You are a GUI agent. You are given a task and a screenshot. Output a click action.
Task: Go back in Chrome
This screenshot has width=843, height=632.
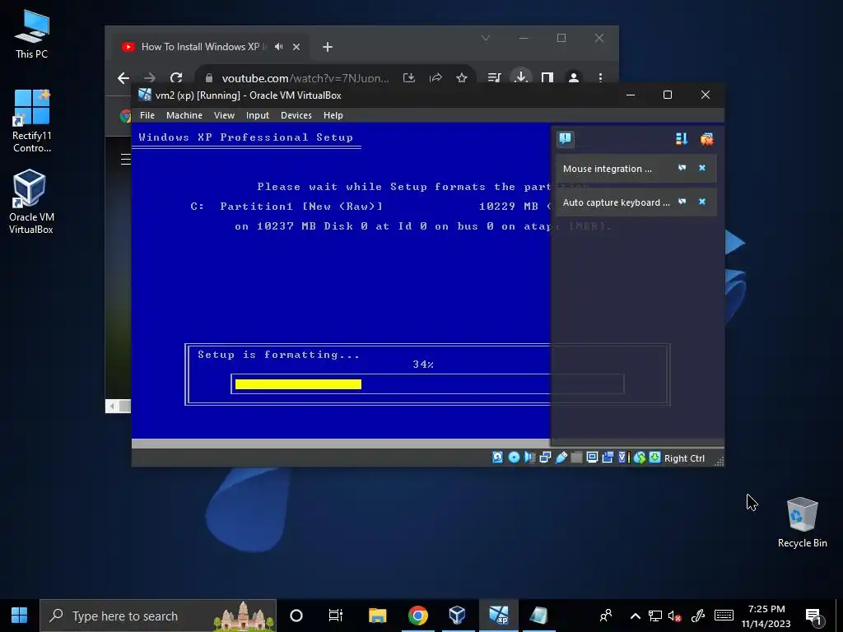[x=123, y=78]
